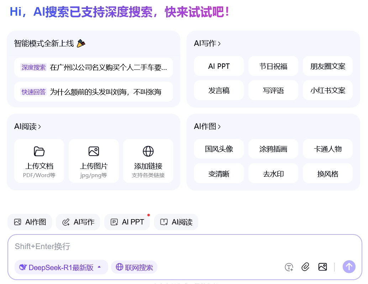Click the 卡通人物 button
The image size is (368, 284).
328,149
